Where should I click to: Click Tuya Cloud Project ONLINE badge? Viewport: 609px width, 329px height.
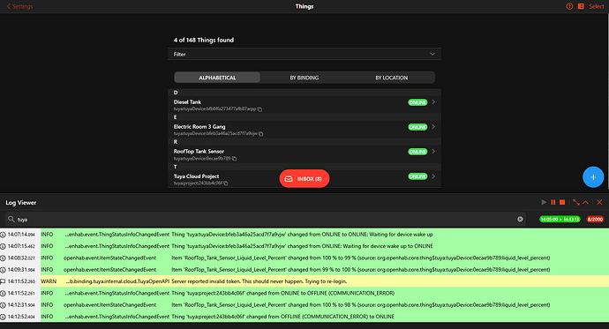coord(417,176)
